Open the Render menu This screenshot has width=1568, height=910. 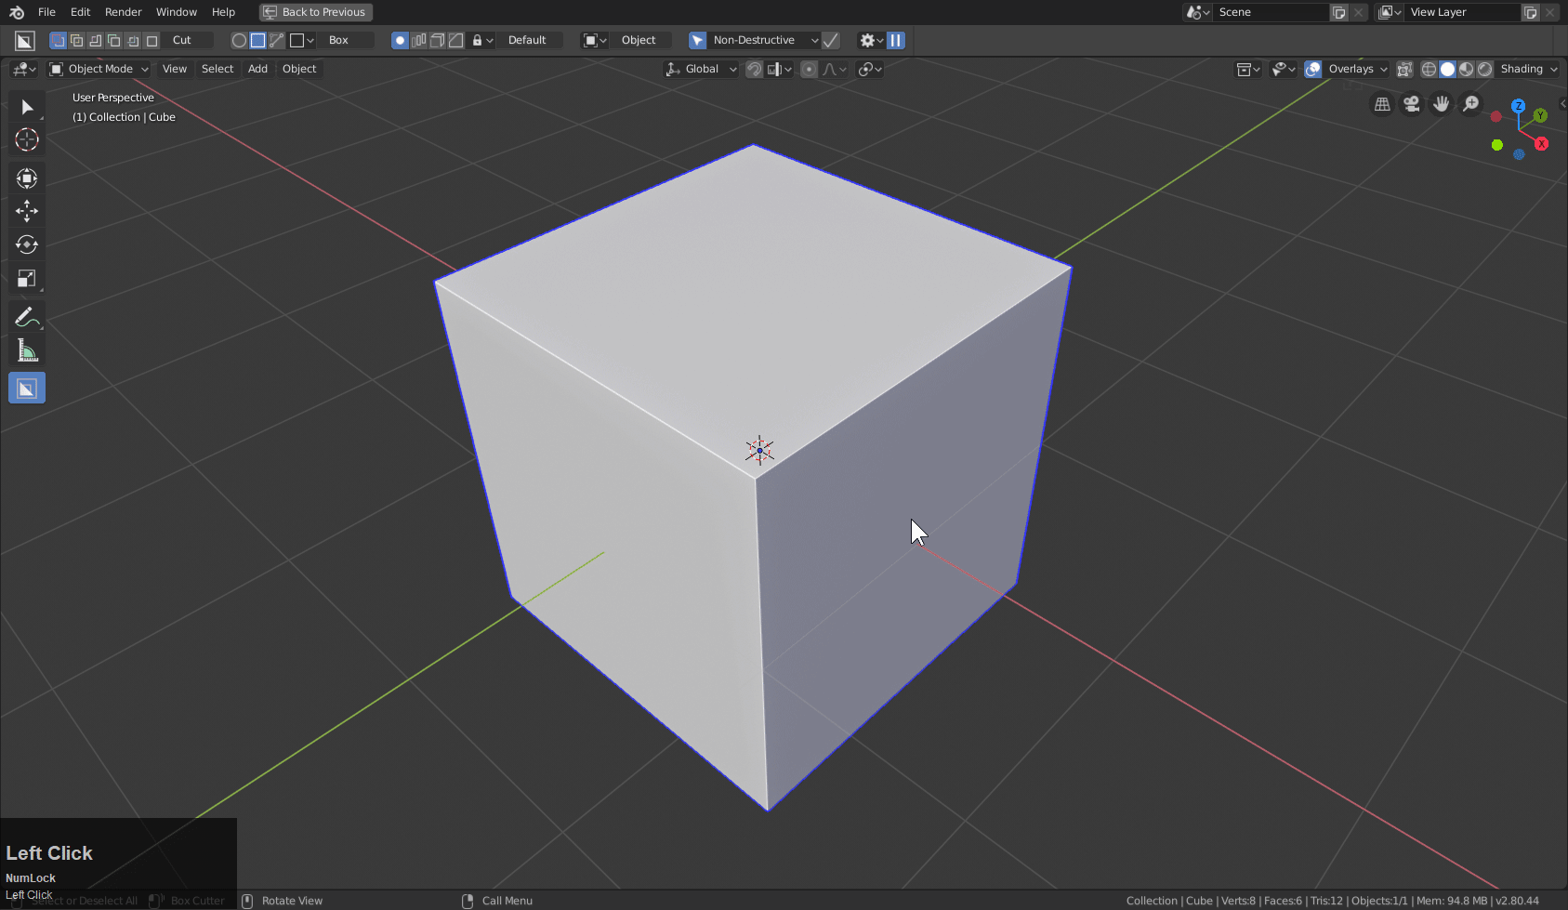[123, 12]
